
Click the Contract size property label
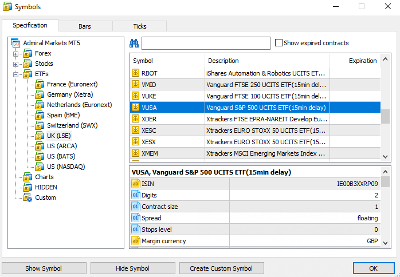click(160, 207)
